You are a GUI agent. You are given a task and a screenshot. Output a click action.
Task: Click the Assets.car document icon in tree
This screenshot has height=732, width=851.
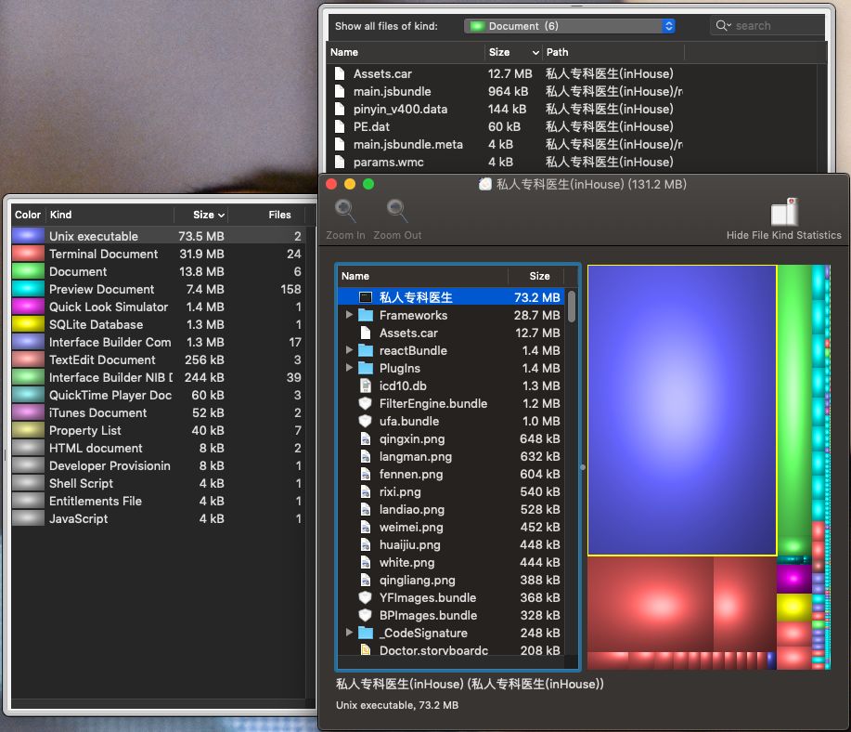tap(365, 333)
